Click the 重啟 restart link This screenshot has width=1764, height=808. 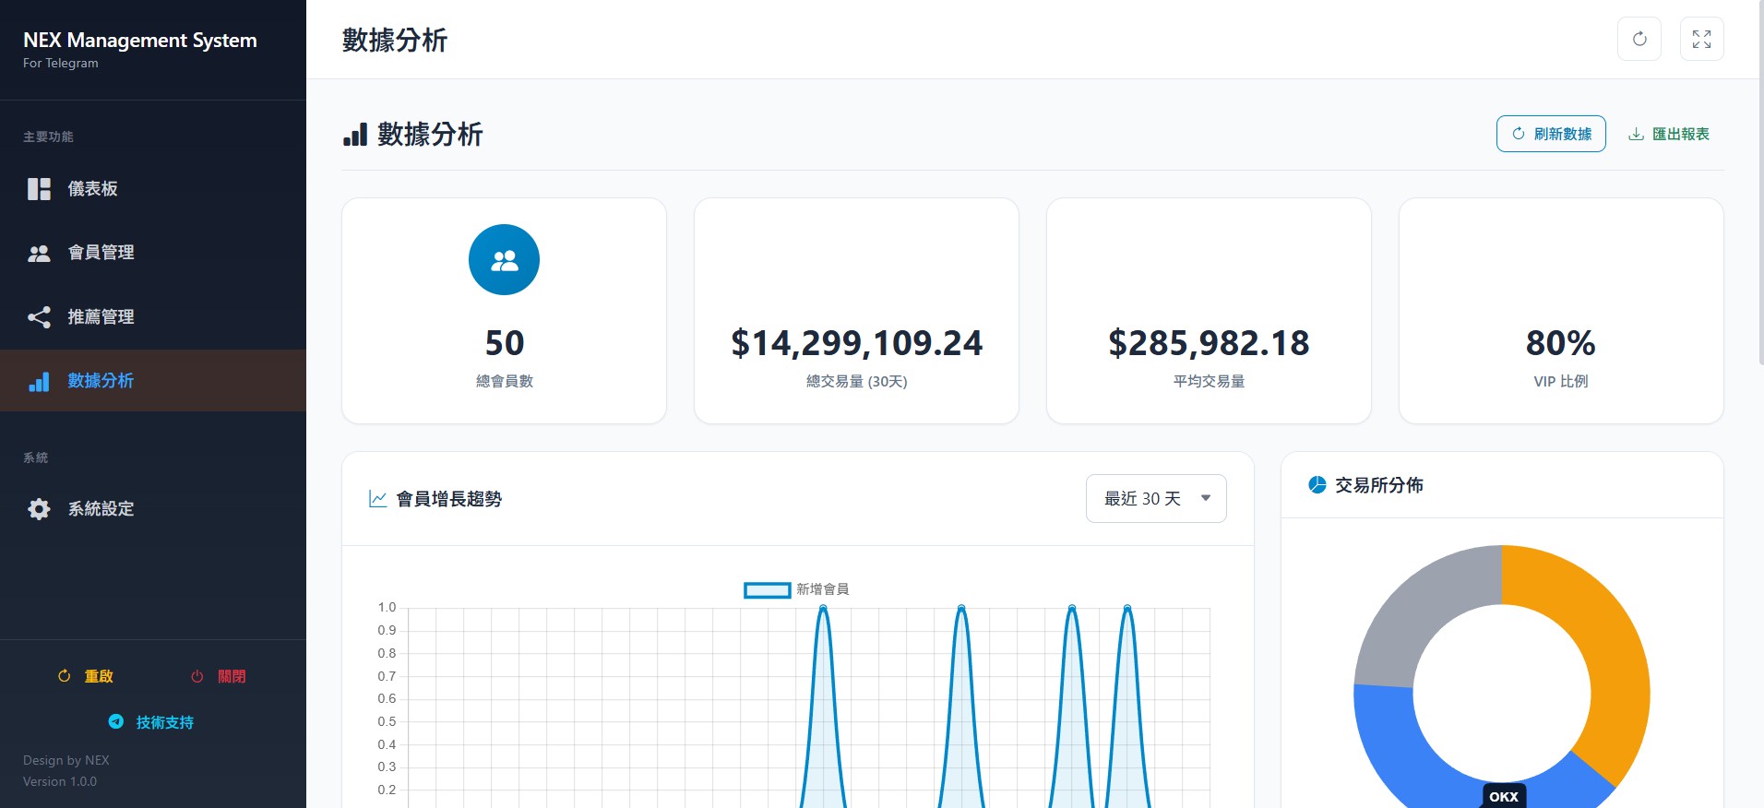pos(87,676)
